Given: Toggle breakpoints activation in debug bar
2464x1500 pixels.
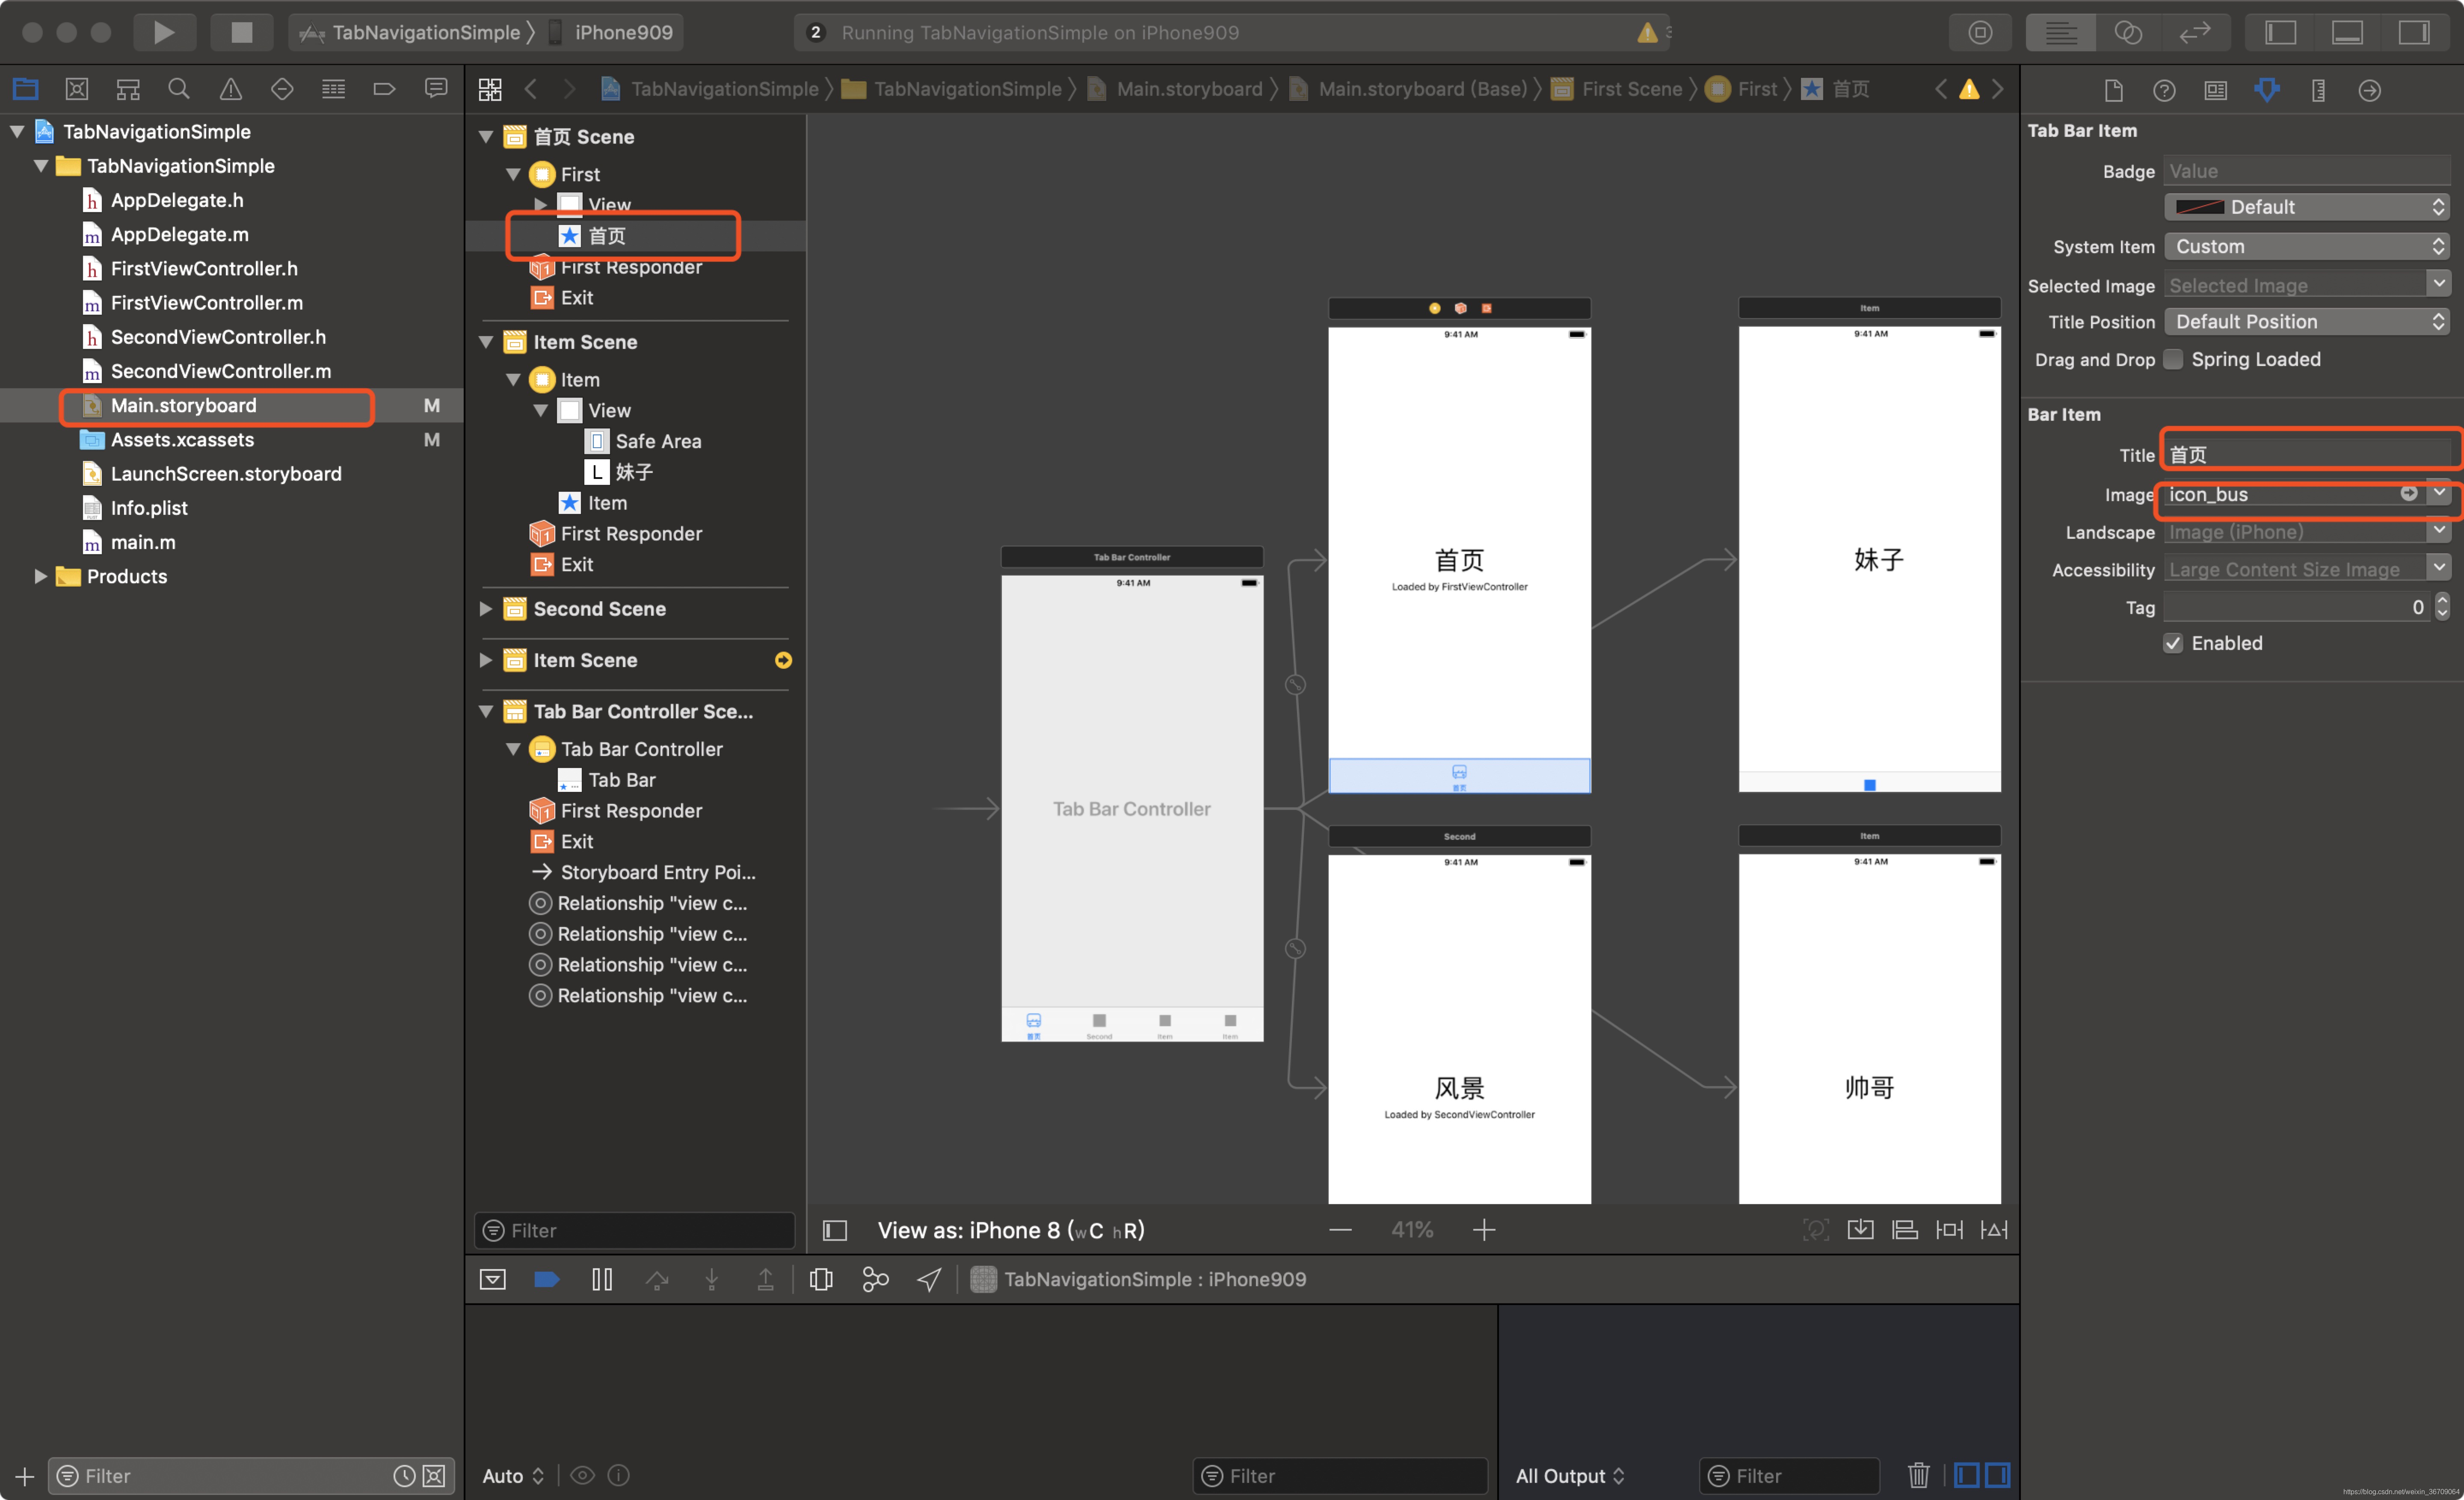Looking at the screenshot, I should pos(547,1279).
